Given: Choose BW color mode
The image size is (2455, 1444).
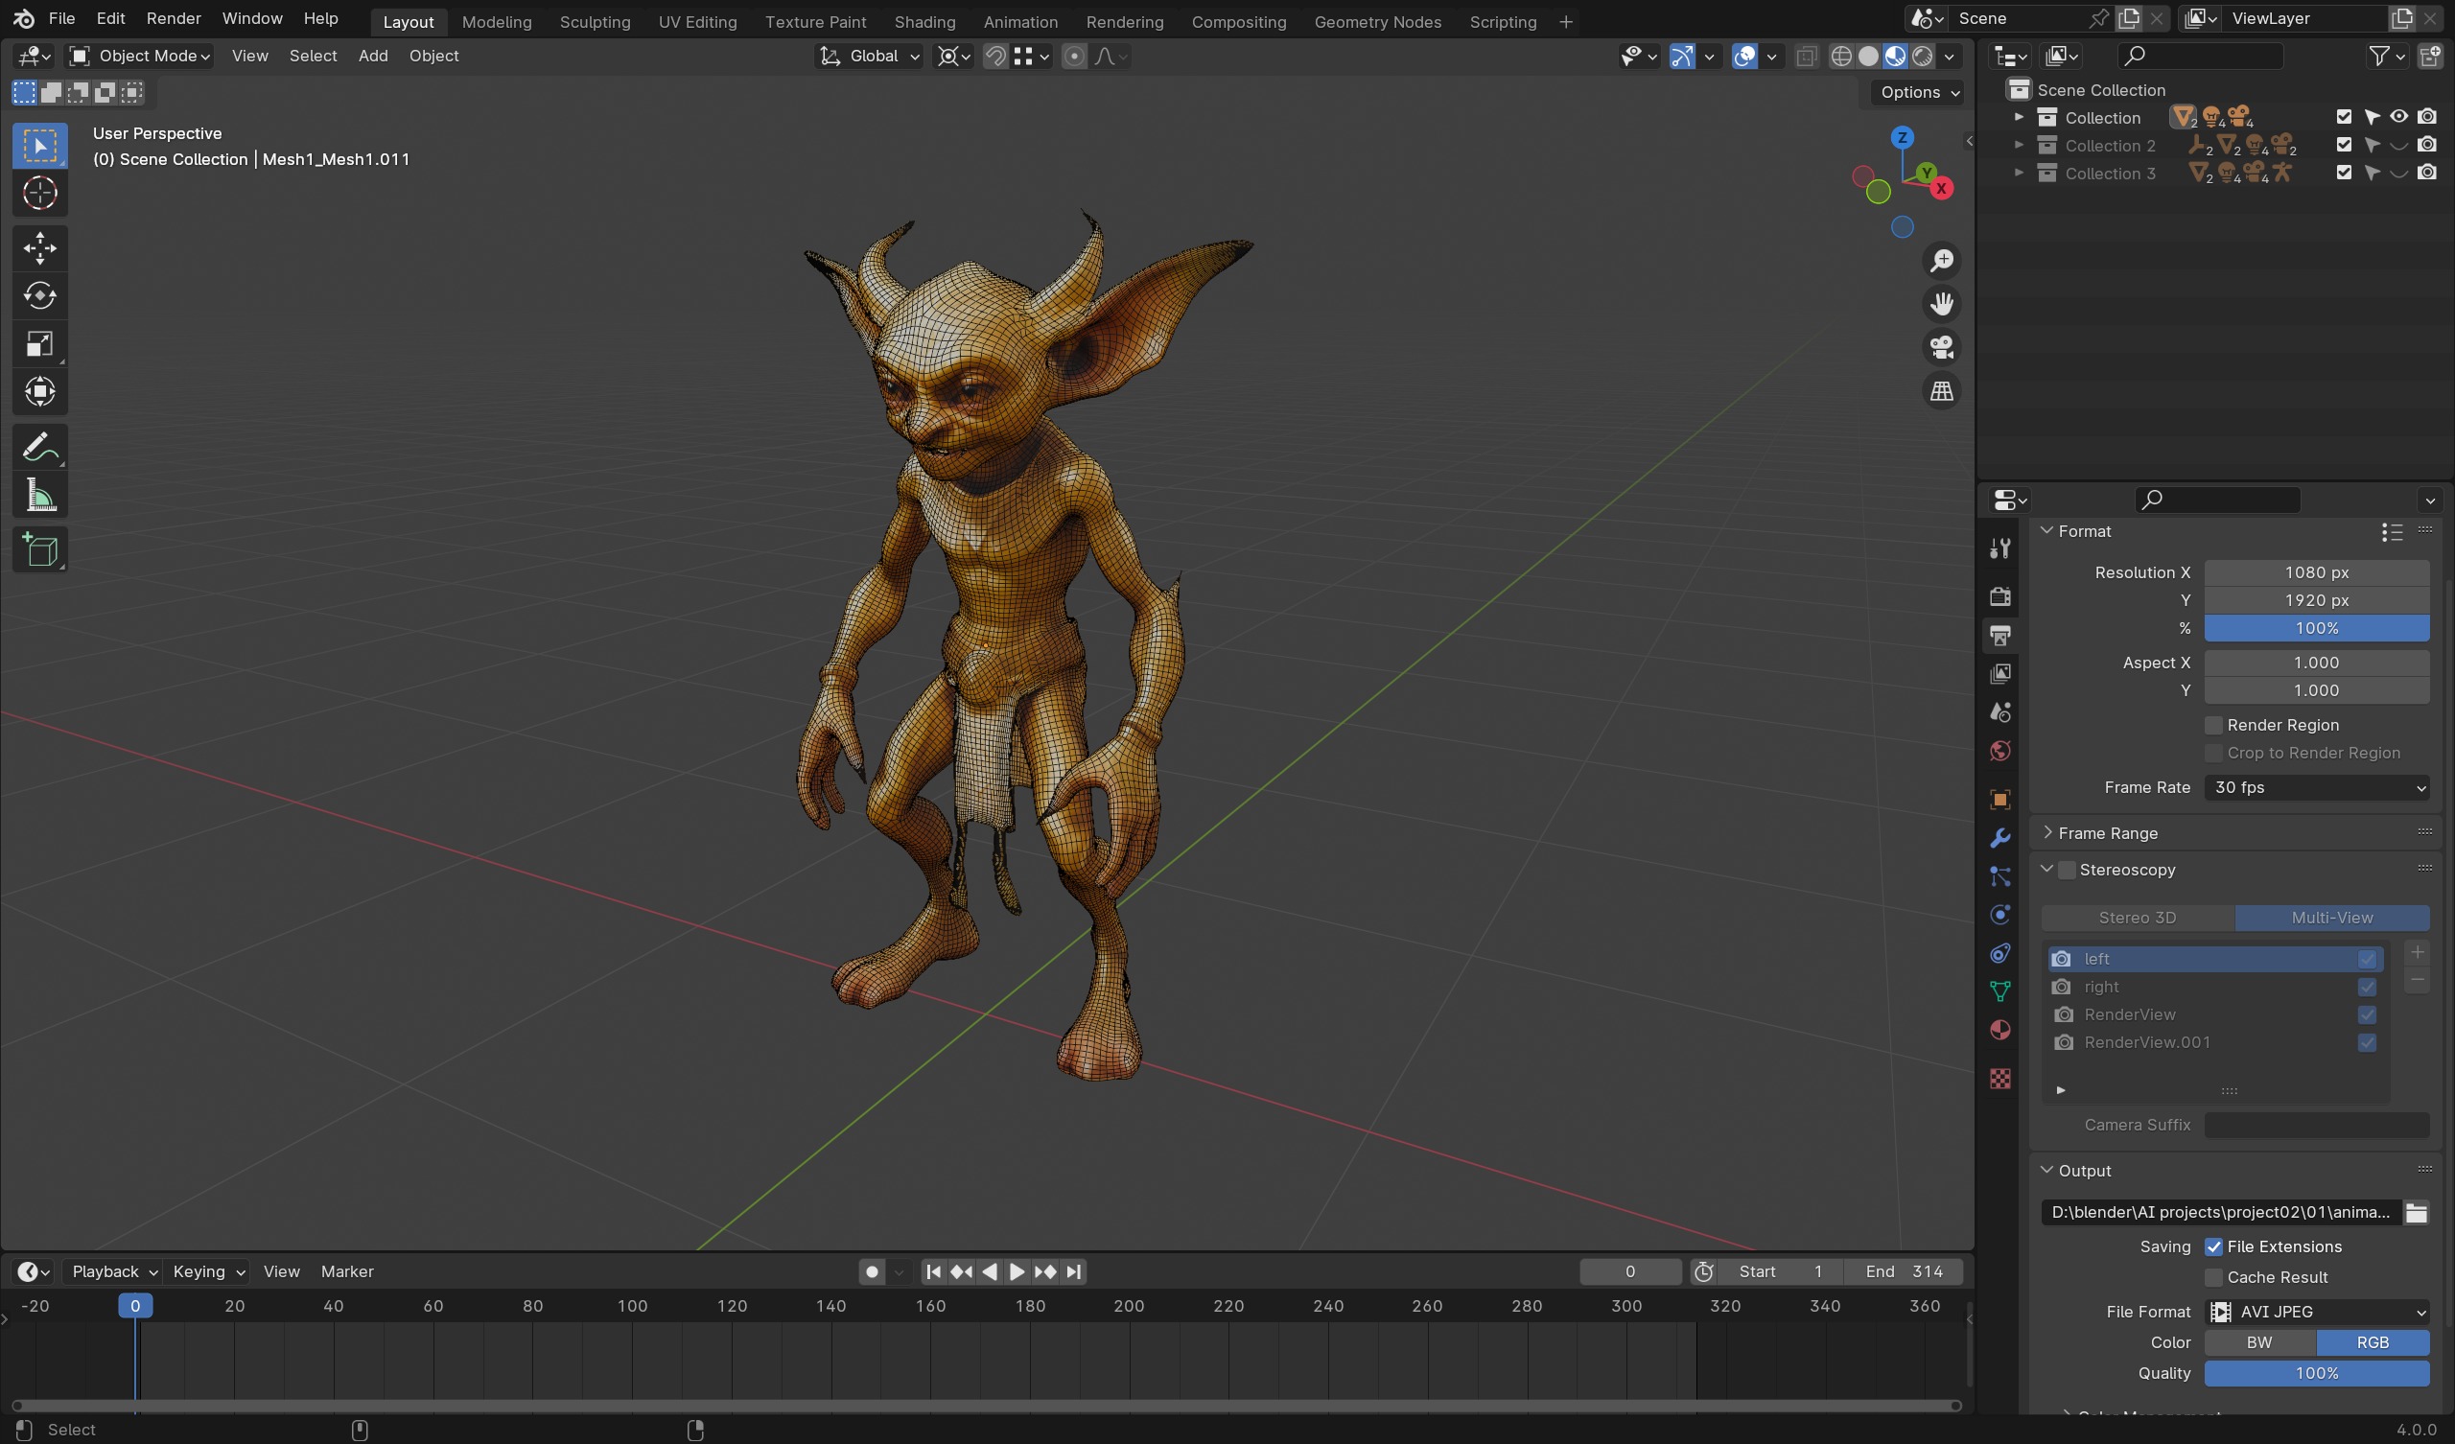Looking at the screenshot, I should 2259,1342.
